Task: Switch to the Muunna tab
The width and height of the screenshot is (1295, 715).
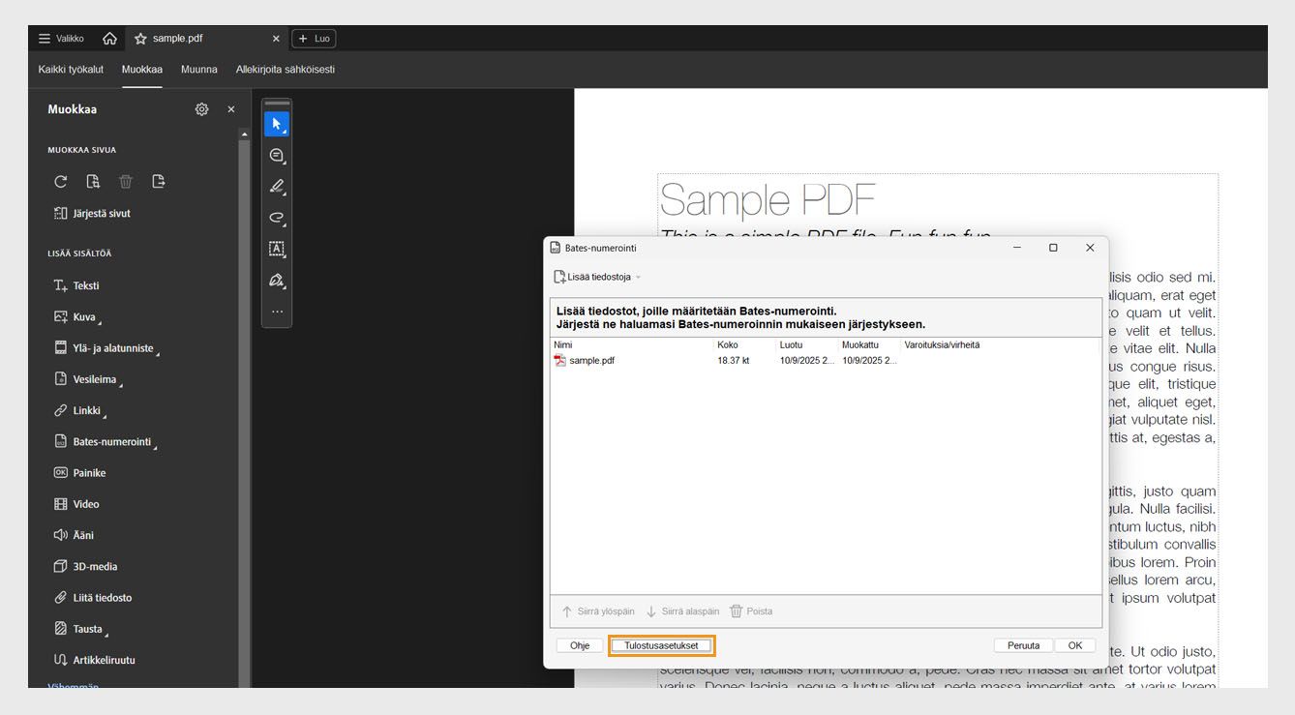Action: pyautogui.click(x=199, y=70)
